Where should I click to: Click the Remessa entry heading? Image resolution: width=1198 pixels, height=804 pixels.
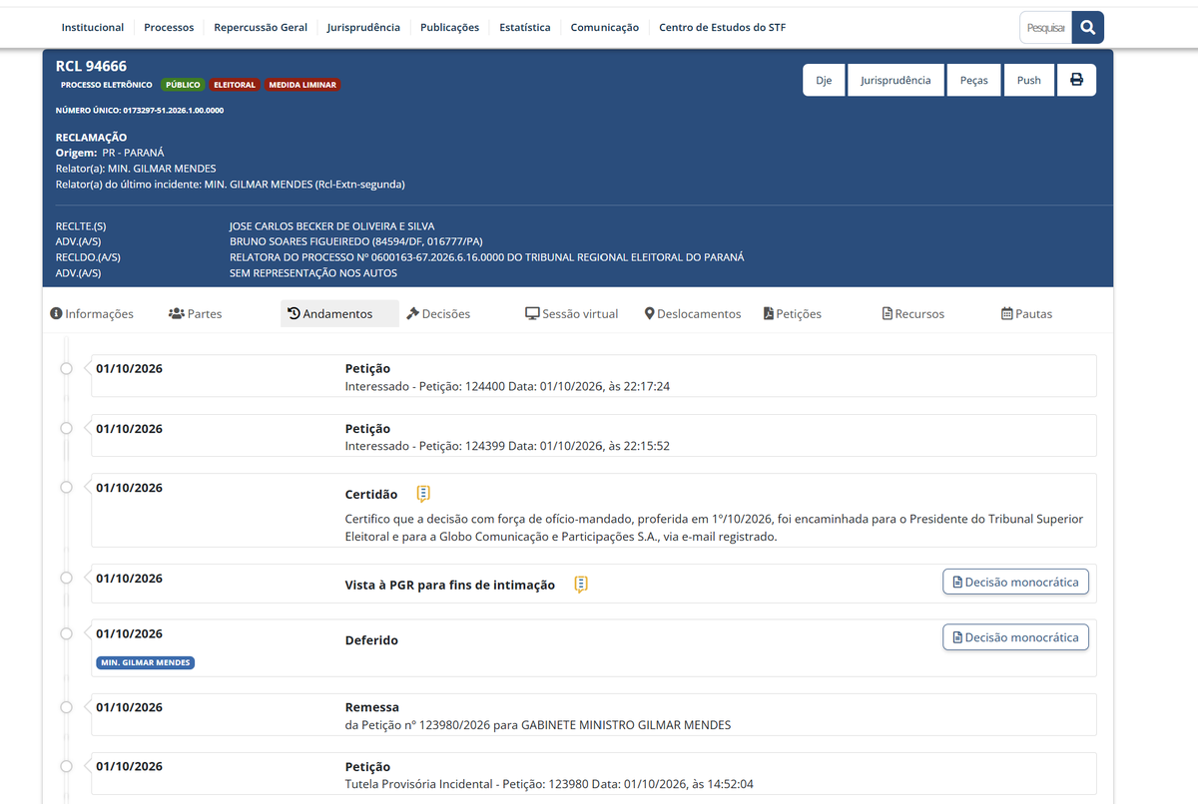tap(372, 707)
